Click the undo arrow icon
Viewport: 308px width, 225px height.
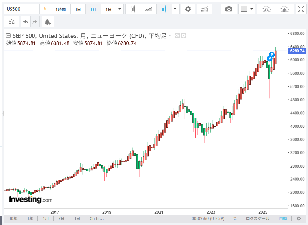click(x=26, y=22)
